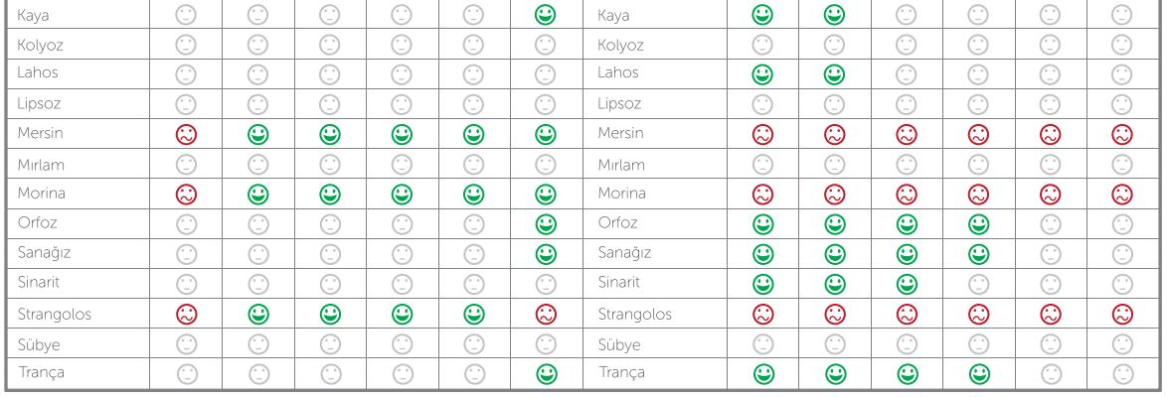
Task: Click the green smiley in left Sanağız row
Action: [545, 253]
